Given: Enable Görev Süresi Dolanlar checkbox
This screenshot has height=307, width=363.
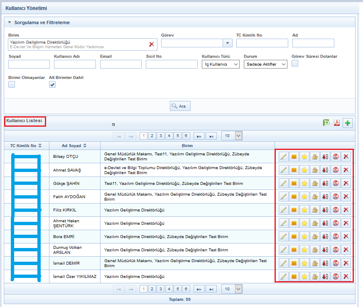Looking at the screenshot, I should pos(295,63).
